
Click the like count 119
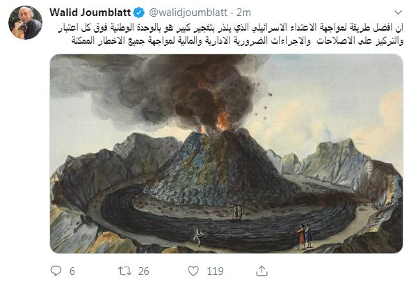(215, 271)
